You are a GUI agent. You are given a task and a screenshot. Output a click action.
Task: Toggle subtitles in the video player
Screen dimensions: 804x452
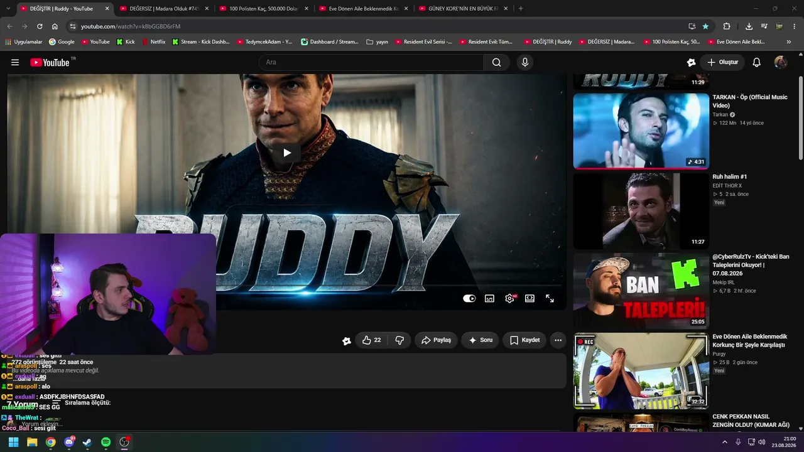(x=489, y=299)
